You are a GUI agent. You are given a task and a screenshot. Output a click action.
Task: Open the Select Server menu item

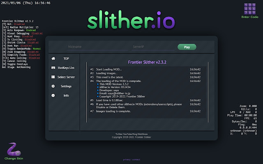[x=64, y=77]
